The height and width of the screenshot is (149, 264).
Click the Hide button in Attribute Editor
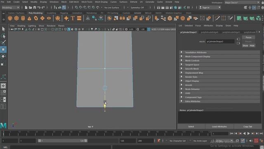[252, 46]
